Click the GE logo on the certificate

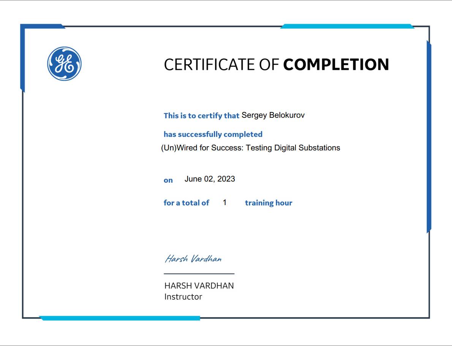tap(64, 64)
